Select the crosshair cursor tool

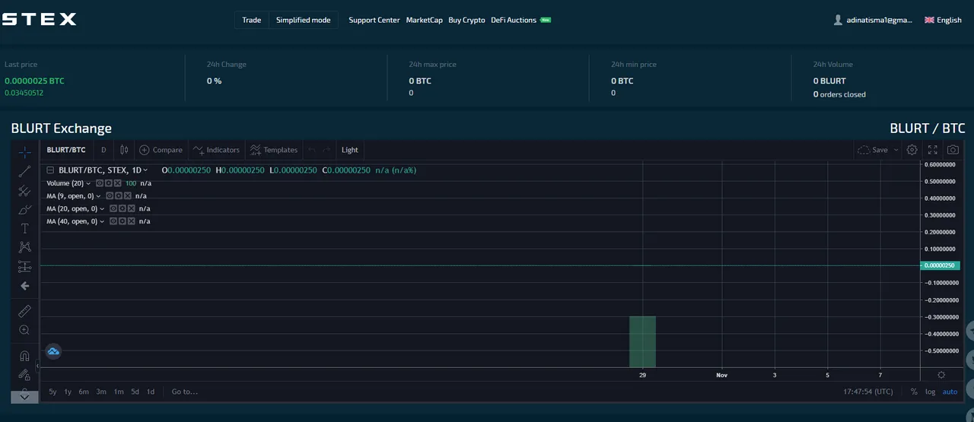tap(24, 152)
